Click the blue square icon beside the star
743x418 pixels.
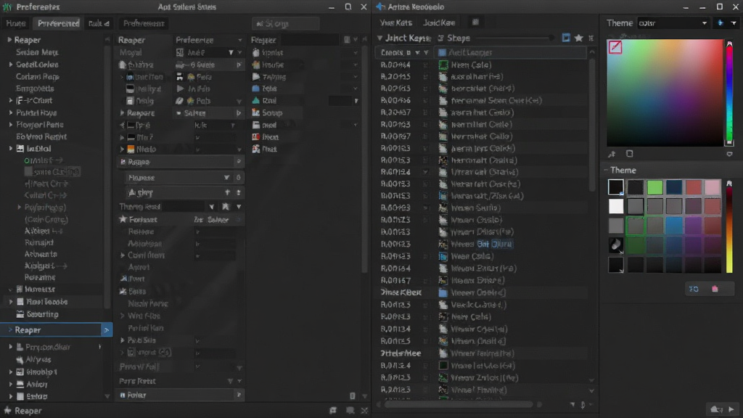tap(566, 38)
